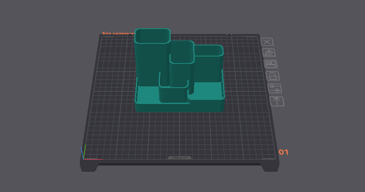Click the upward arrow plate icon
365x192 pixels.
(x=277, y=102)
